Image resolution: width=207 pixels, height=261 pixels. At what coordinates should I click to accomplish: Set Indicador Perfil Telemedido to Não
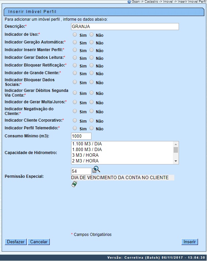click(91, 128)
